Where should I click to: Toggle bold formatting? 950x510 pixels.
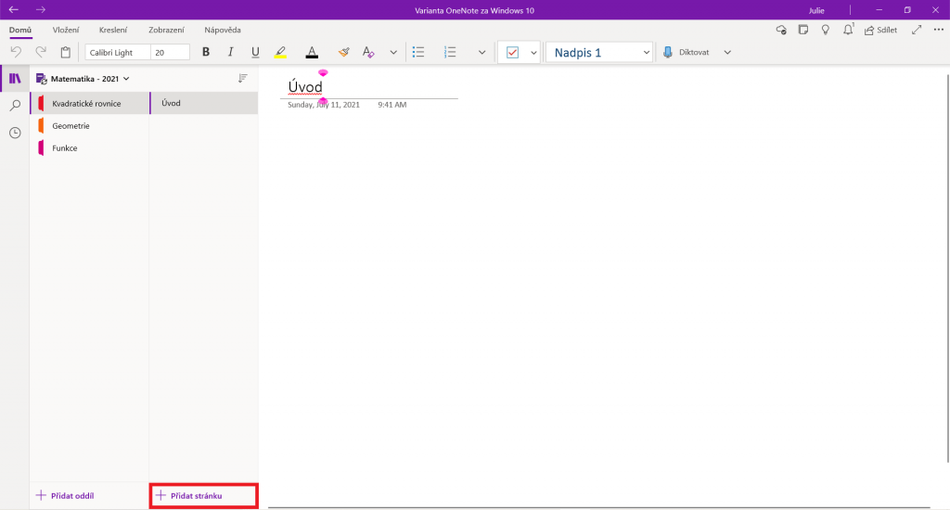tap(206, 53)
